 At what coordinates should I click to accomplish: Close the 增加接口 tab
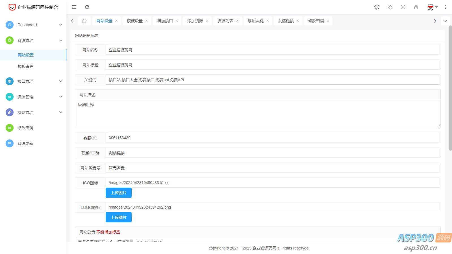coord(177,21)
